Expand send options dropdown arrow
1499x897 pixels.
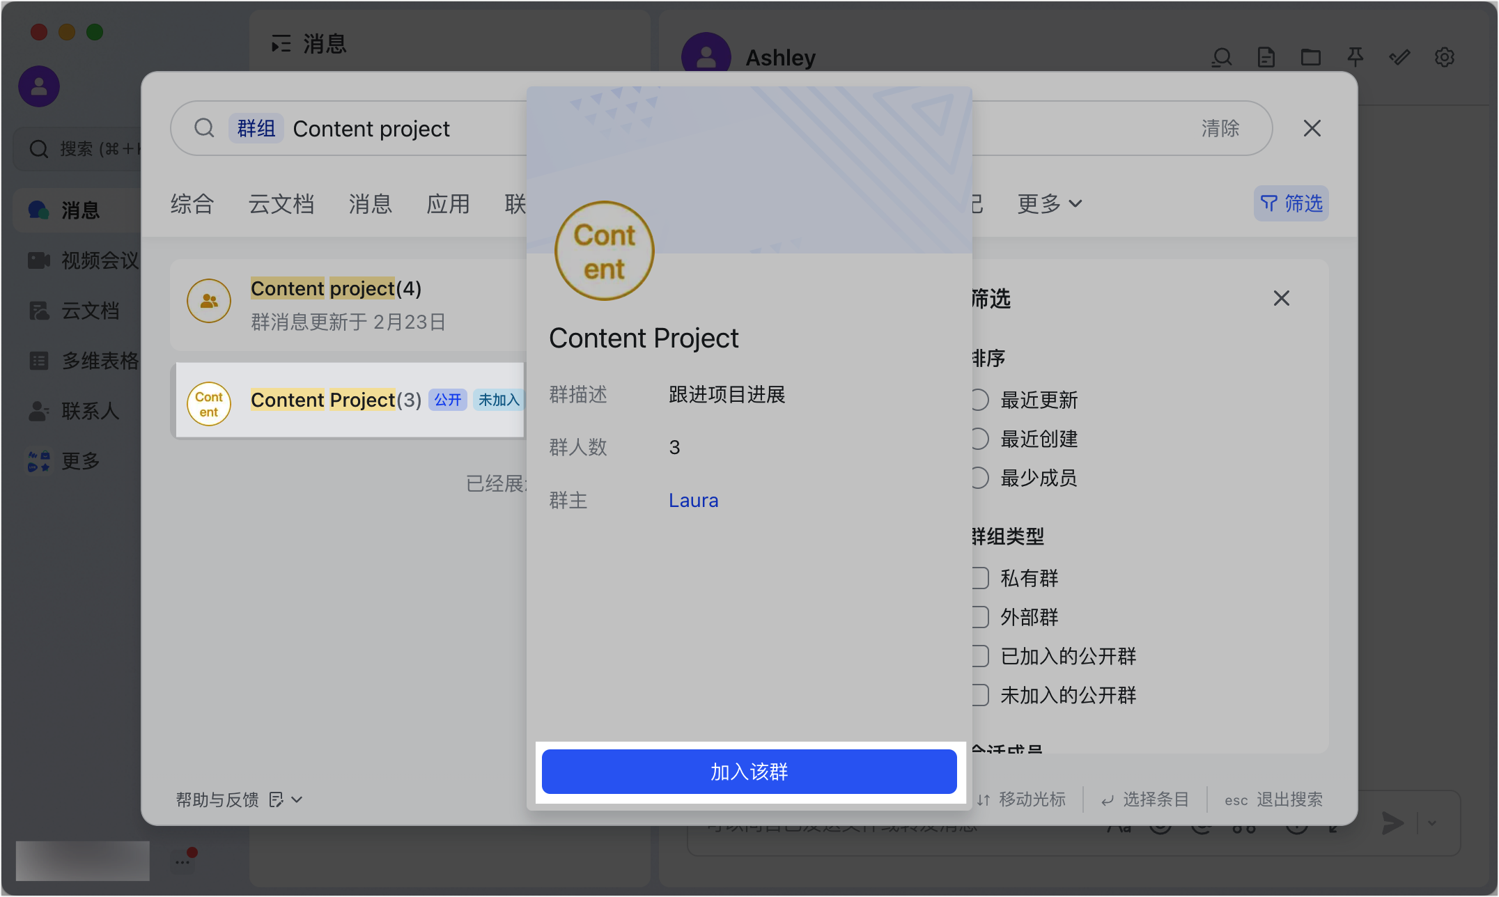(1432, 822)
